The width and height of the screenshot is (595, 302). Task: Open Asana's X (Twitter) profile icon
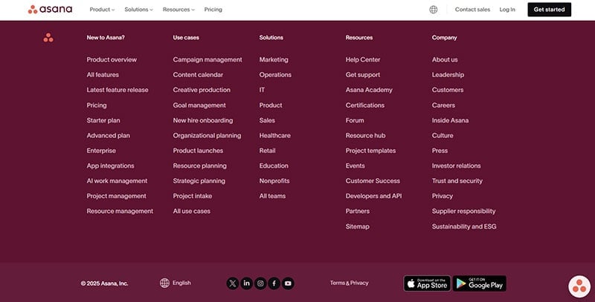click(233, 283)
